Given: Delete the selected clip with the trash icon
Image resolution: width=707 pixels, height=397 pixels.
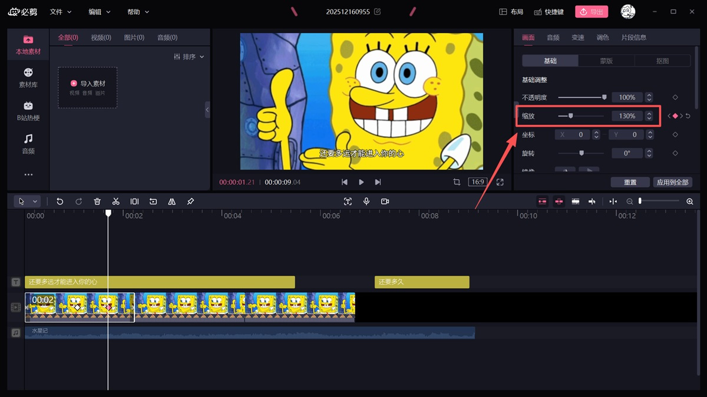Looking at the screenshot, I should (97, 201).
